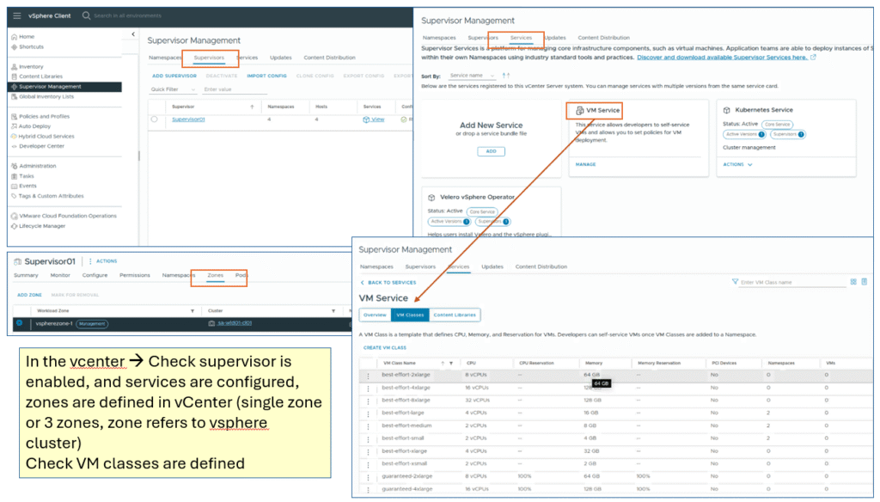The image size is (880, 502).
Task: Click the ADD button for new service
Action: (x=490, y=151)
